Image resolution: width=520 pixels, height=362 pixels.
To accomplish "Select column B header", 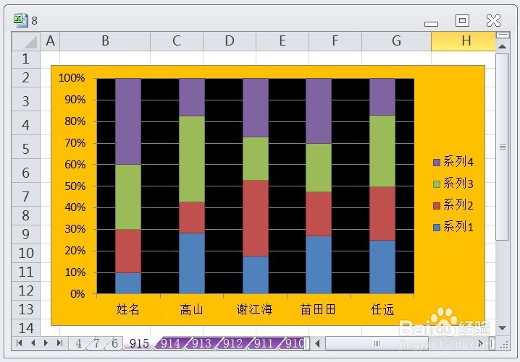I will (x=105, y=41).
